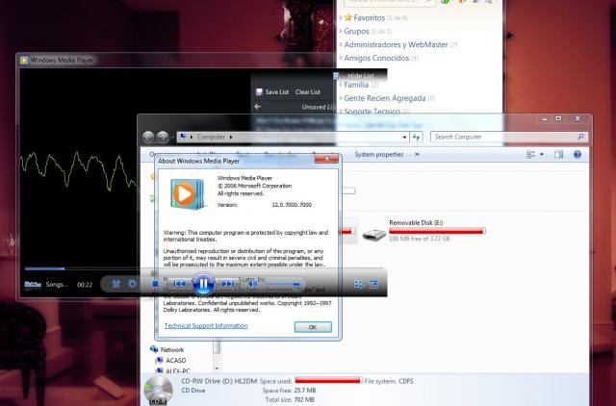The width and height of the screenshot is (616, 406).
Task: Open the view options dropdown arrow
Action: coord(542,154)
